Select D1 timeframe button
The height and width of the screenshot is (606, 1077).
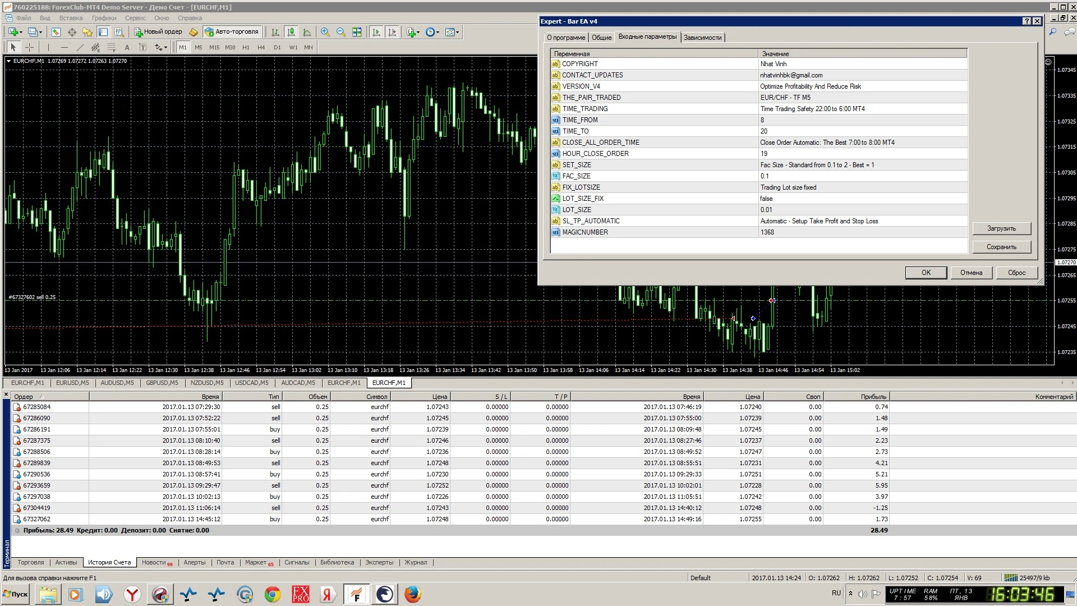tap(277, 47)
